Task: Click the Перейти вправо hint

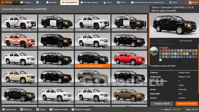Action: pos(81,109)
